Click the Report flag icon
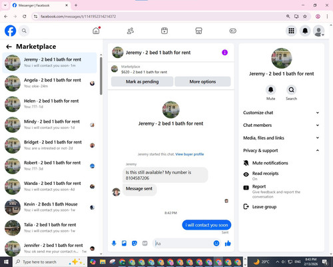The width and height of the screenshot is (333, 267). point(246,188)
